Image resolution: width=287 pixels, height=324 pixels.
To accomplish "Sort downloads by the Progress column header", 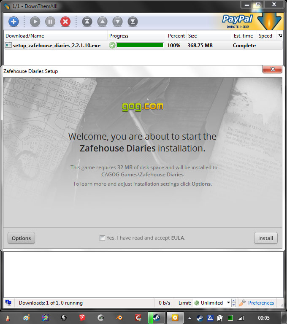I will (x=137, y=36).
